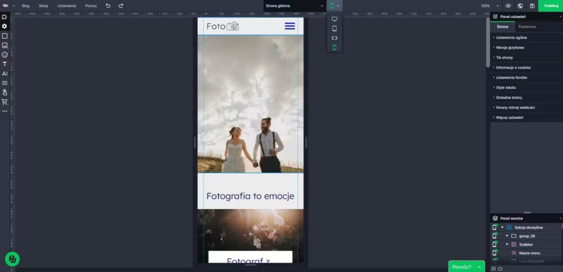This screenshot has height=272, width=563.
Task: Open page preview with eye icon
Action: point(508,5)
